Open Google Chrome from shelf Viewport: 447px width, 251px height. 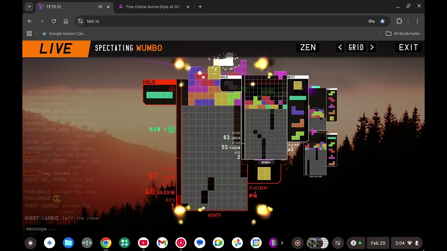[106, 243]
